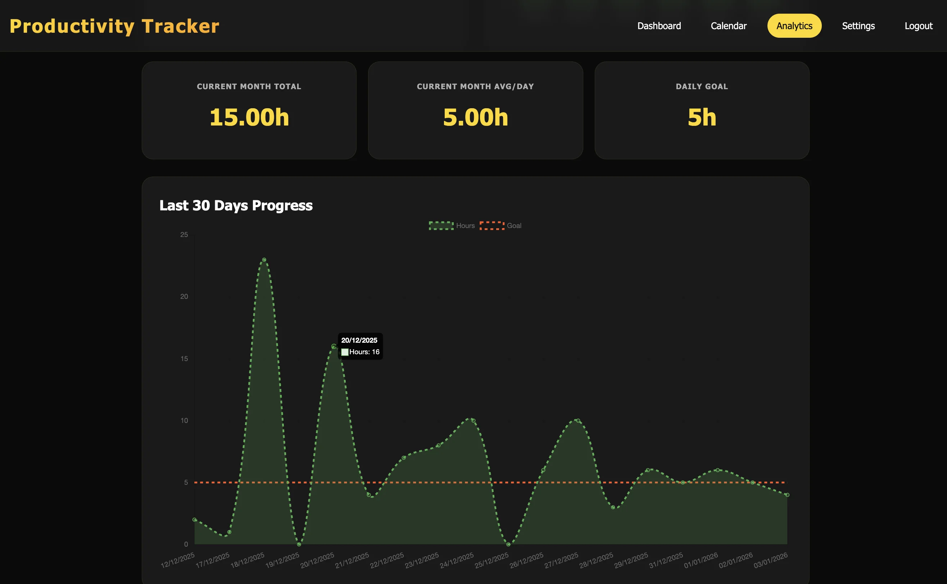Click the Current Month Avg/Day card
This screenshot has height=584, width=947.
coord(475,110)
